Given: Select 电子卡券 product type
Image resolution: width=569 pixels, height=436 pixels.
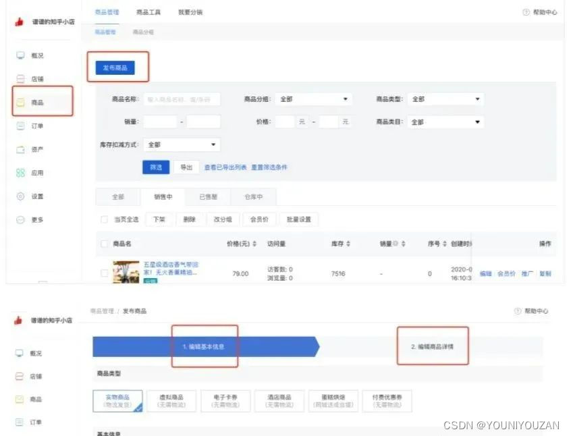Looking at the screenshot, I should 225,401.
